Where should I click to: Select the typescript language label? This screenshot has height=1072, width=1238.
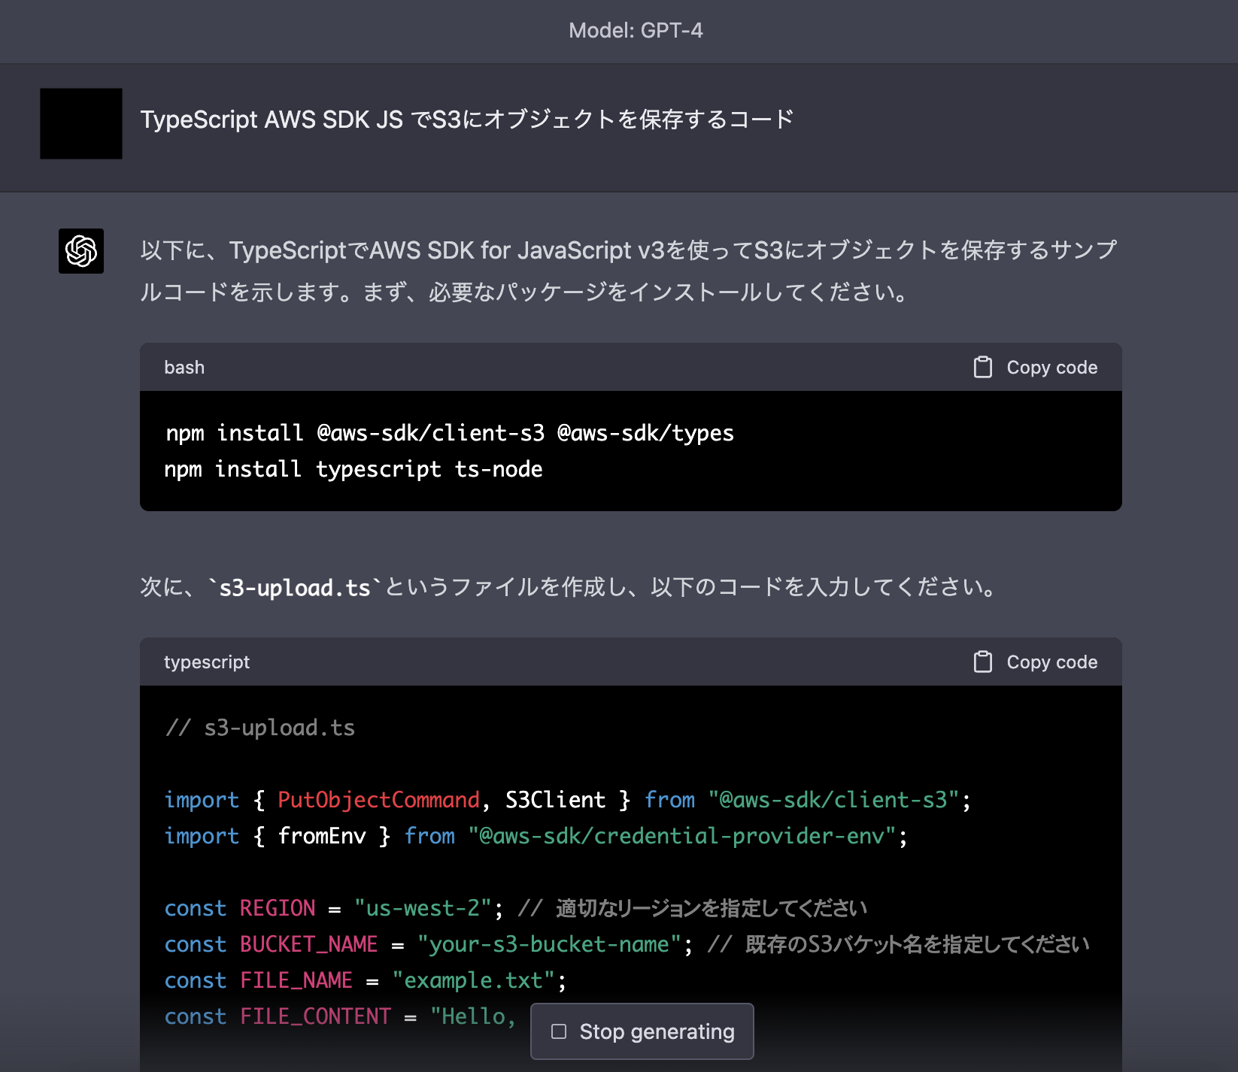click(x=208, y=662)
